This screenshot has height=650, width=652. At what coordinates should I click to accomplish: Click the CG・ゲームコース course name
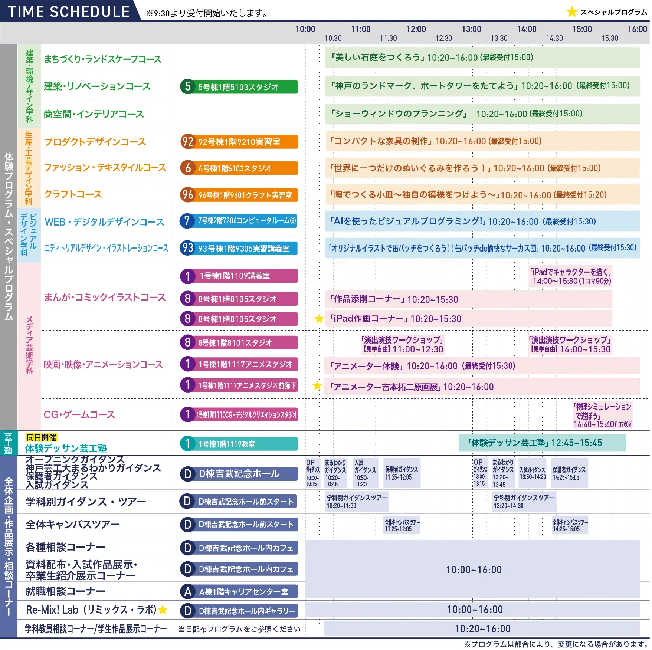point(79,414)
